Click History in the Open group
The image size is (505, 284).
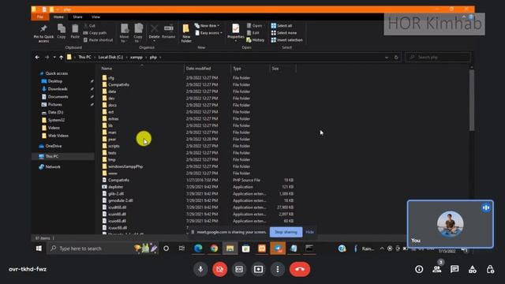click(256, 40)
